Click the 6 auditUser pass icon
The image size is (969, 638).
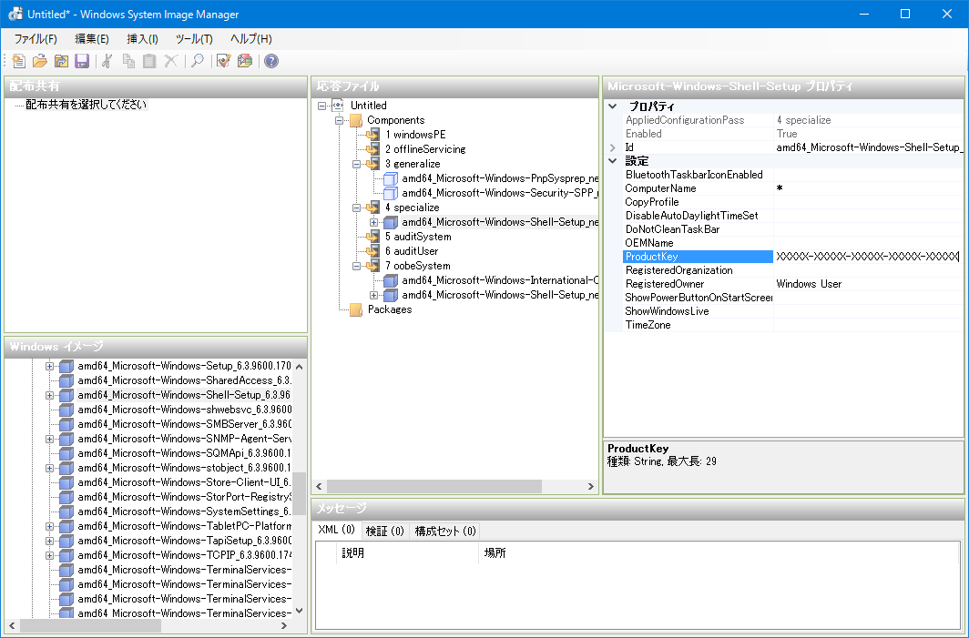click(372, 251)
